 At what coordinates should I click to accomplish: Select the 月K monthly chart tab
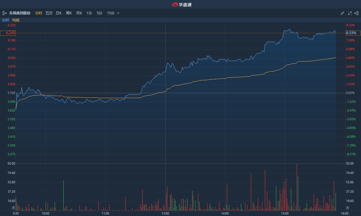79,13
